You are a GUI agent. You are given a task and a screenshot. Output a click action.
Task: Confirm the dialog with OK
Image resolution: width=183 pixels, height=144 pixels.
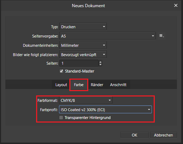point(134,135)
